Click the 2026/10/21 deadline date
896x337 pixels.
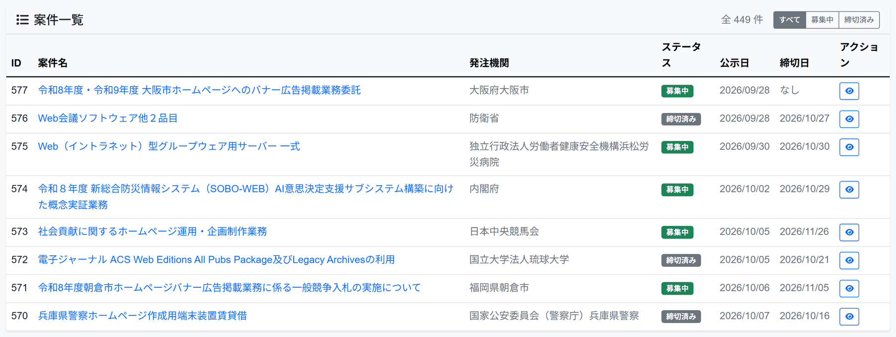pos(804,259)
